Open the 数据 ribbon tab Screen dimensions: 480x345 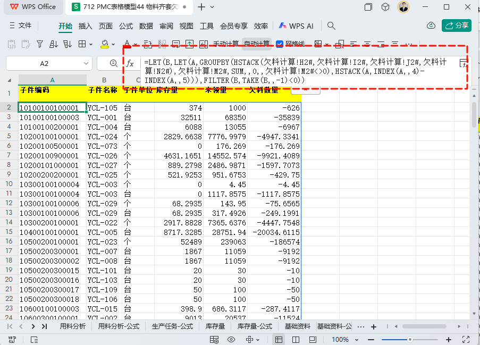(x=146, y=26)
